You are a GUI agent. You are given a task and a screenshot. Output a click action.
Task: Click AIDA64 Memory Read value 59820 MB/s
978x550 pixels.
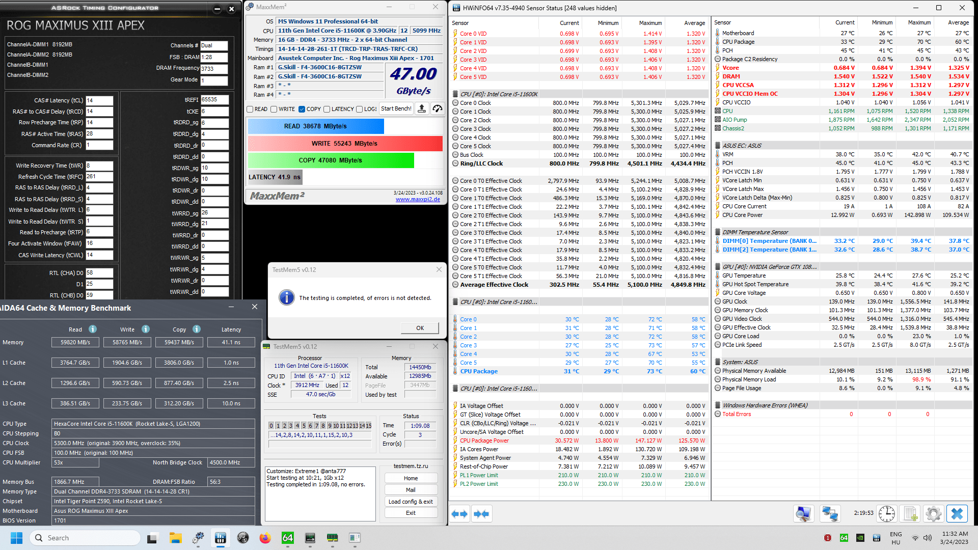(x=75, y=342)
